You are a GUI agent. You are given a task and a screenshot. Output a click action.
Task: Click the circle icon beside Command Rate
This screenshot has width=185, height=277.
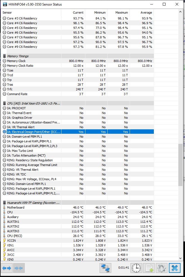click(4, 94)
